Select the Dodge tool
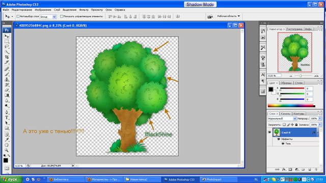 [x=7, y=106]
